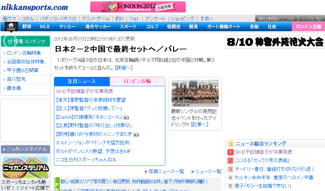Open ロンドン五輪特集 in sidebar
Image resolution: width=325 pixels, height=191 pixels.
tap(24, 53)
